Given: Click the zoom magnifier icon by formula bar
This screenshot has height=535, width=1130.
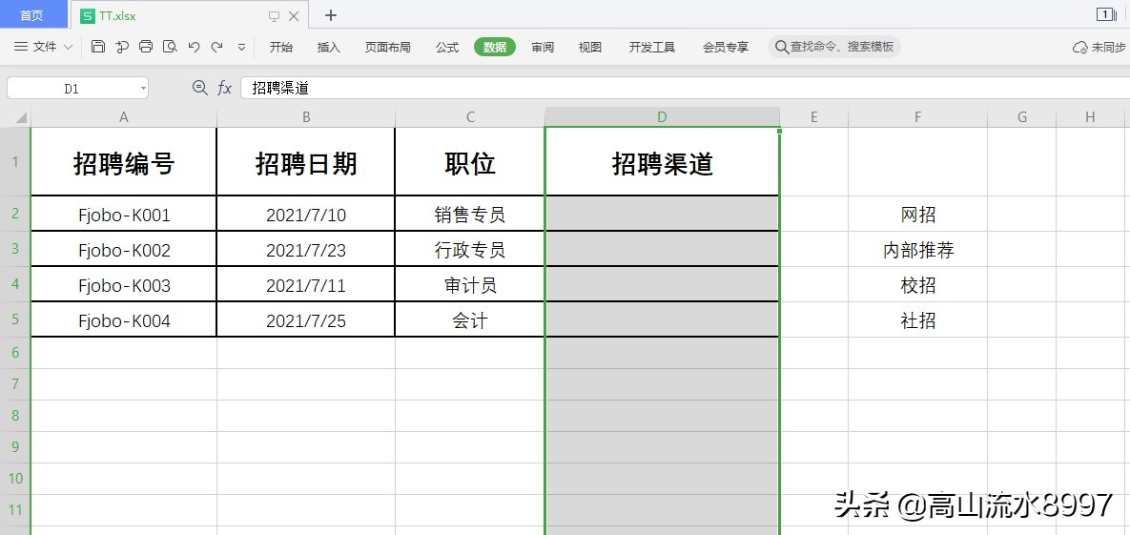Looking at the screenshot, I should pos(199,88).
